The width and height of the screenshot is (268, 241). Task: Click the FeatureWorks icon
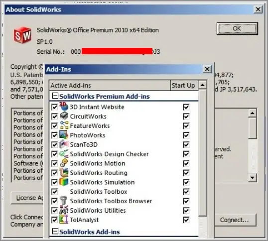point(64,125)
